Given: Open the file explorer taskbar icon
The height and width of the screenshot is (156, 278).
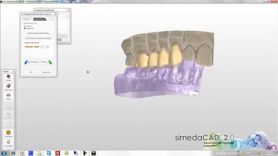Looking at the screenshot, I should 39,153.
